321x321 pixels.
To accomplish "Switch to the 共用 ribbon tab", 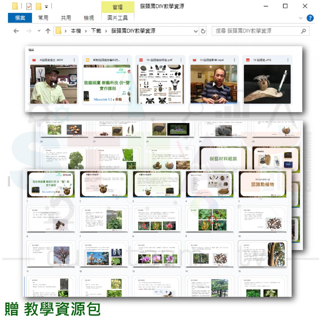I will pyautogui.click(x=66, y=18).
